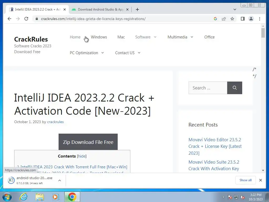The height and width of the screenshot is (202, 269).
Task: Click the address bar URL
Action: pyautogui.click(x=93, y=19)
